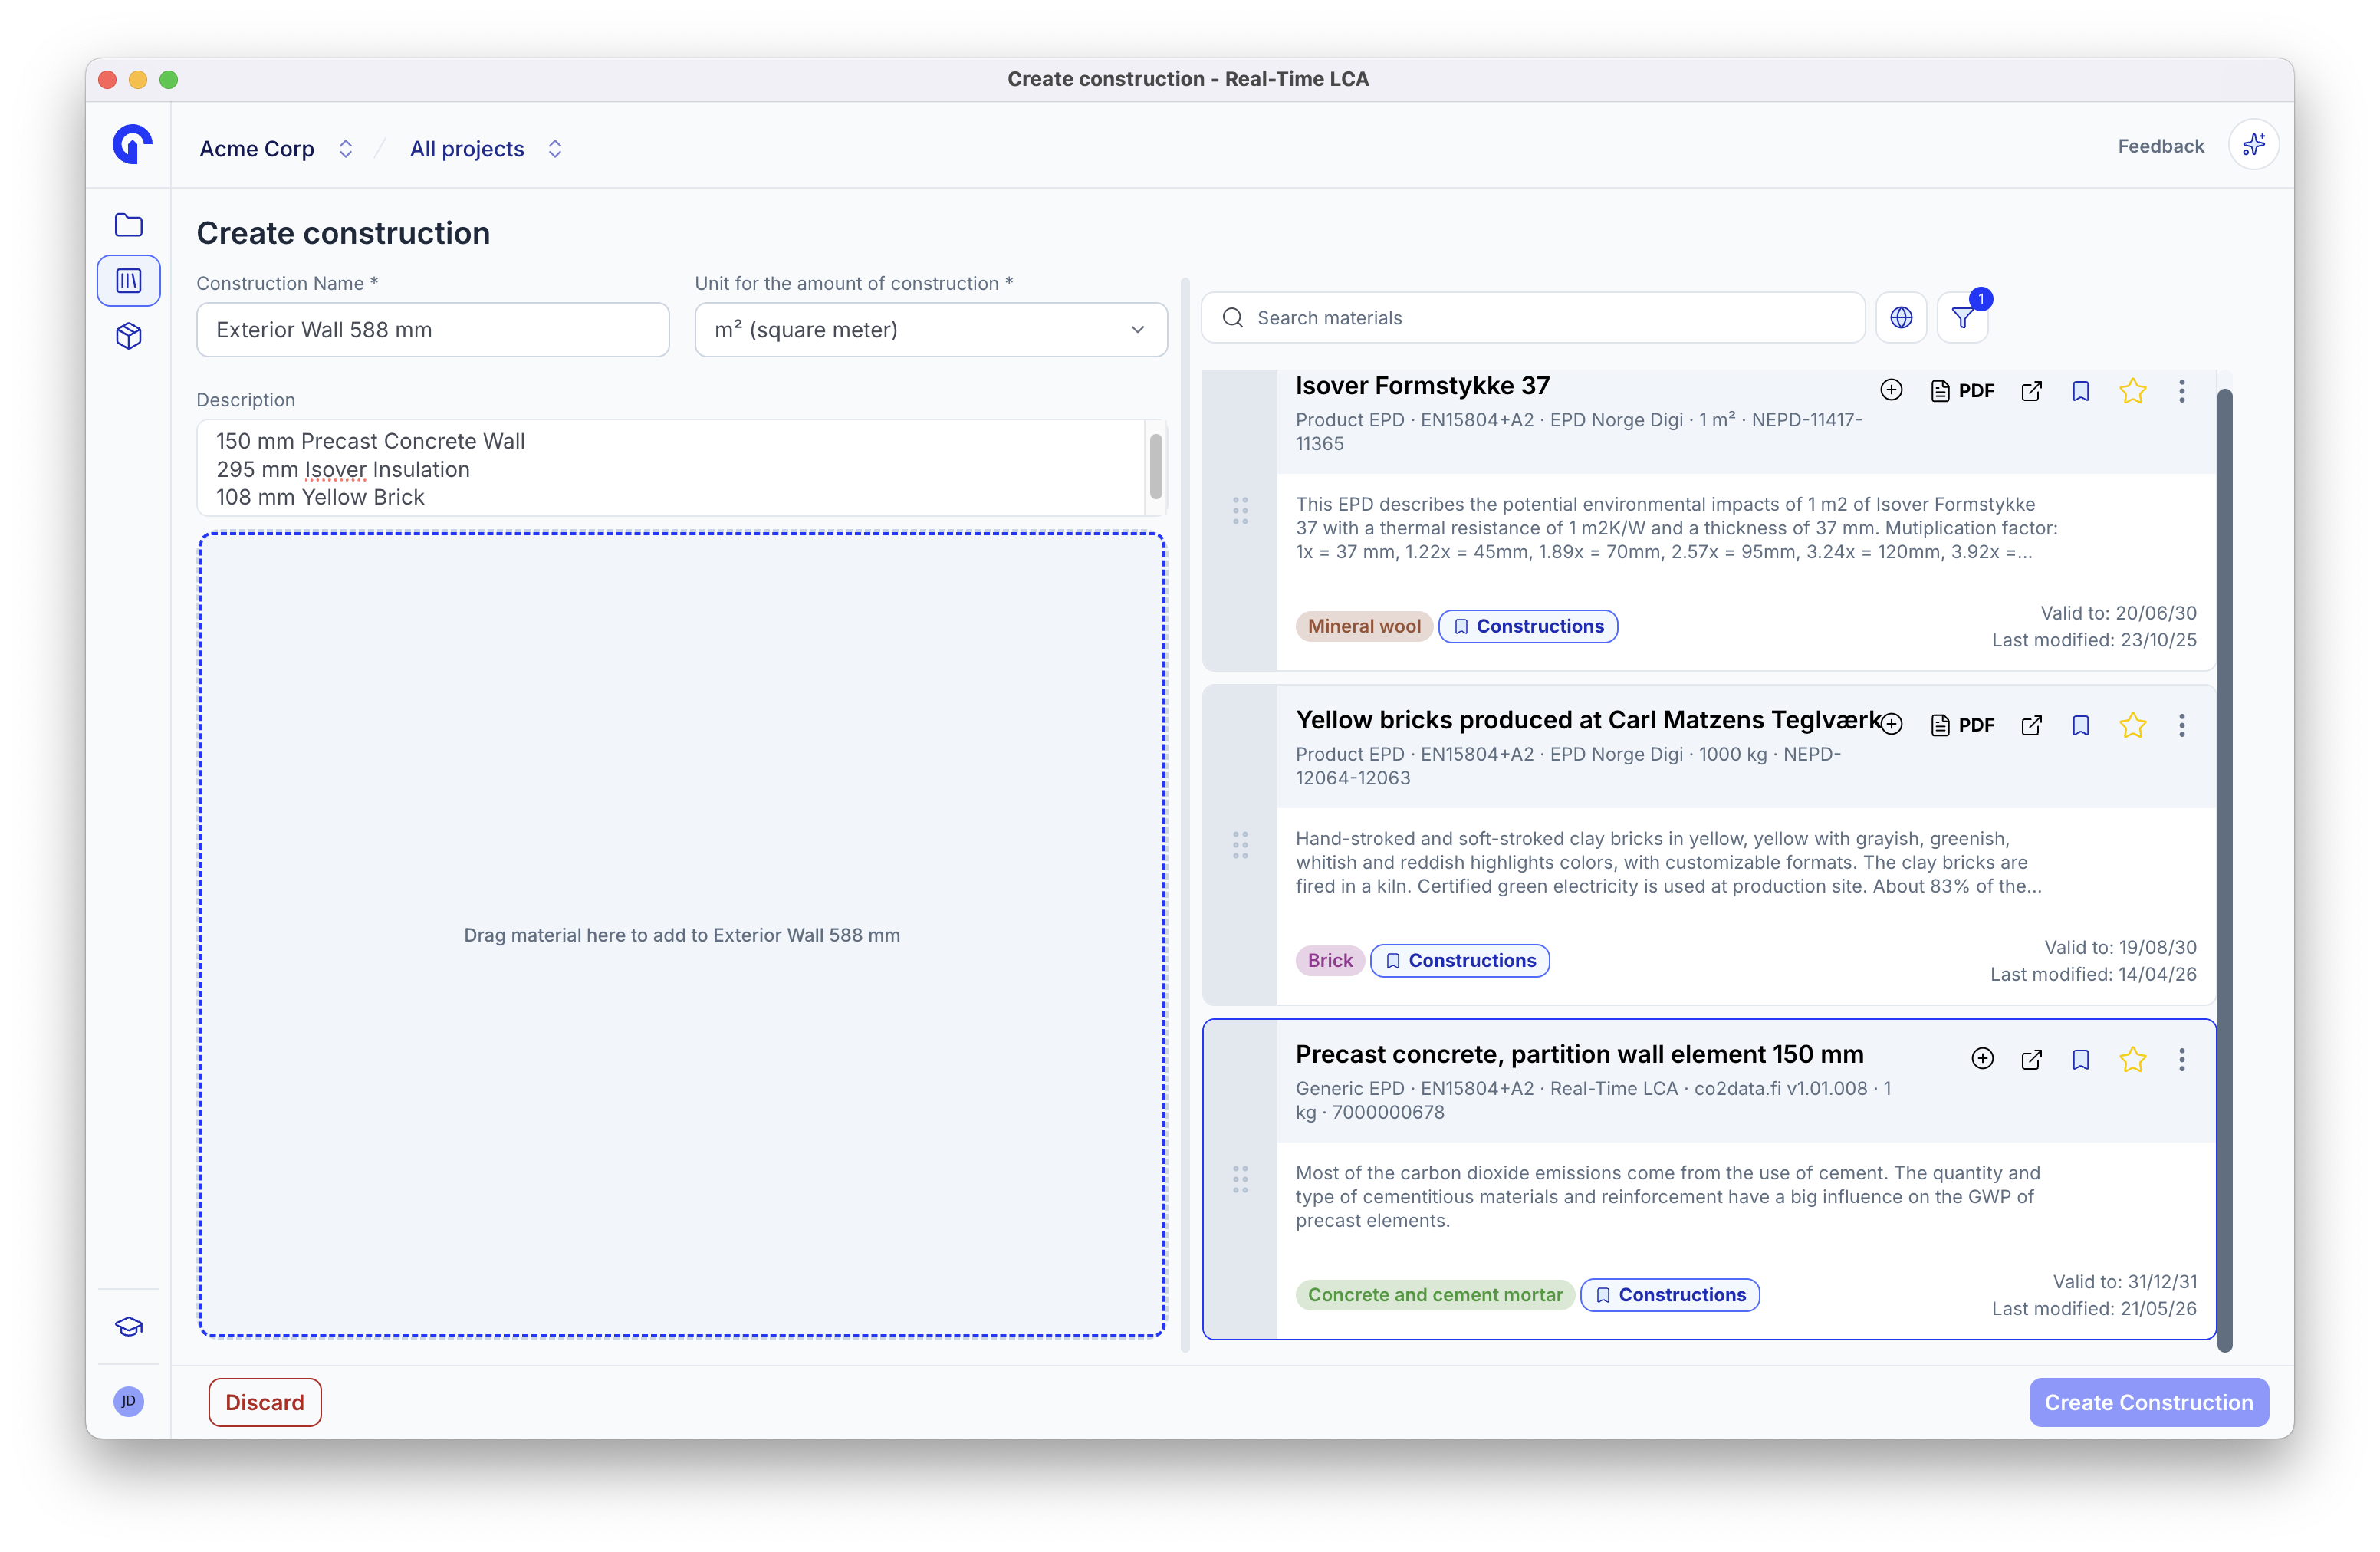Image resolution: width=2380 pixels, height=1552 pixels.
Task: Open the AI sparkle assistant button
Action: [x=2253, y=146]
